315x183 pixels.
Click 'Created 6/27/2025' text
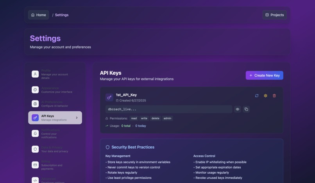(132, 101)
